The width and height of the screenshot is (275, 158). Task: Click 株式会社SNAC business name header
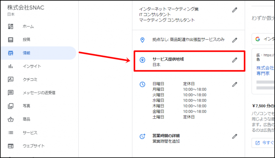point(26,8)
